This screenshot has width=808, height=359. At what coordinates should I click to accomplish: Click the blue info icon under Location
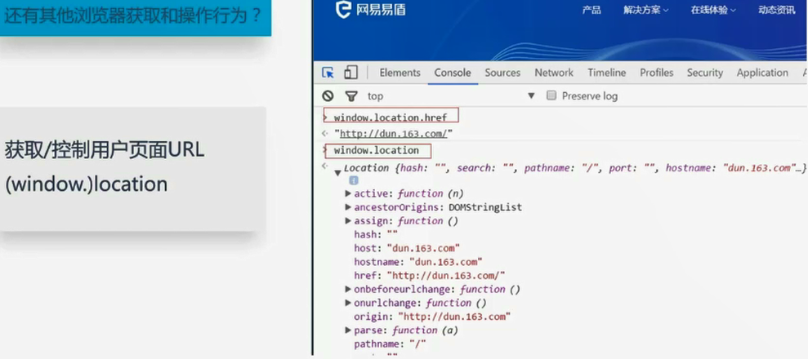point(354,180)
